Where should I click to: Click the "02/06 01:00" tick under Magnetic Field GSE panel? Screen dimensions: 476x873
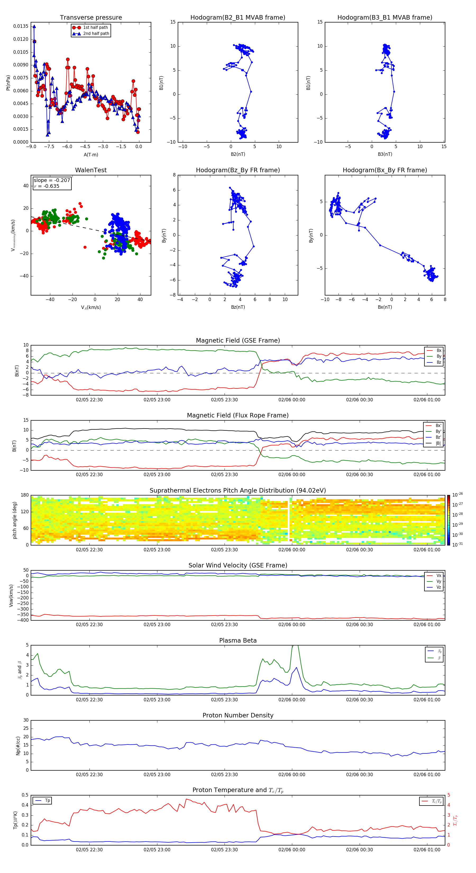point(427,400)
